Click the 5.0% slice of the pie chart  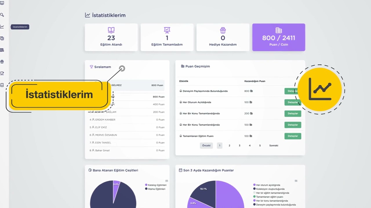116,188
